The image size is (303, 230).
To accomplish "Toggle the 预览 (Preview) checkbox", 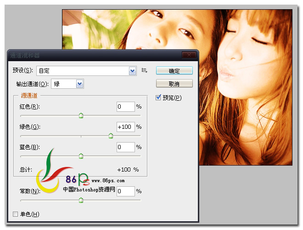I will 159,98.
